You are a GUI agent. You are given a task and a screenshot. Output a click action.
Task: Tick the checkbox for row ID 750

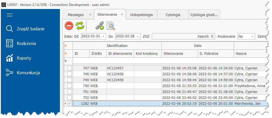click(69, 86)
